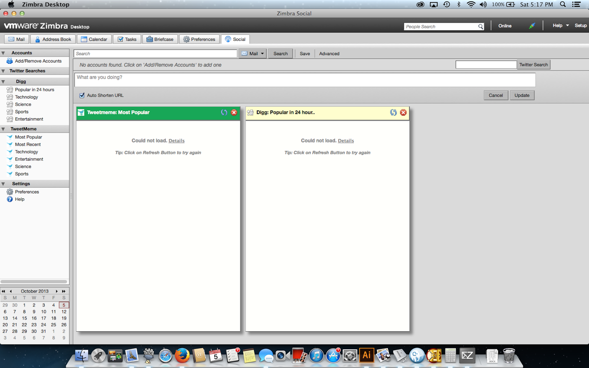Screen dimensions: 589x368
Task: Open Advanced search options
Action: (x=329, y=54)
